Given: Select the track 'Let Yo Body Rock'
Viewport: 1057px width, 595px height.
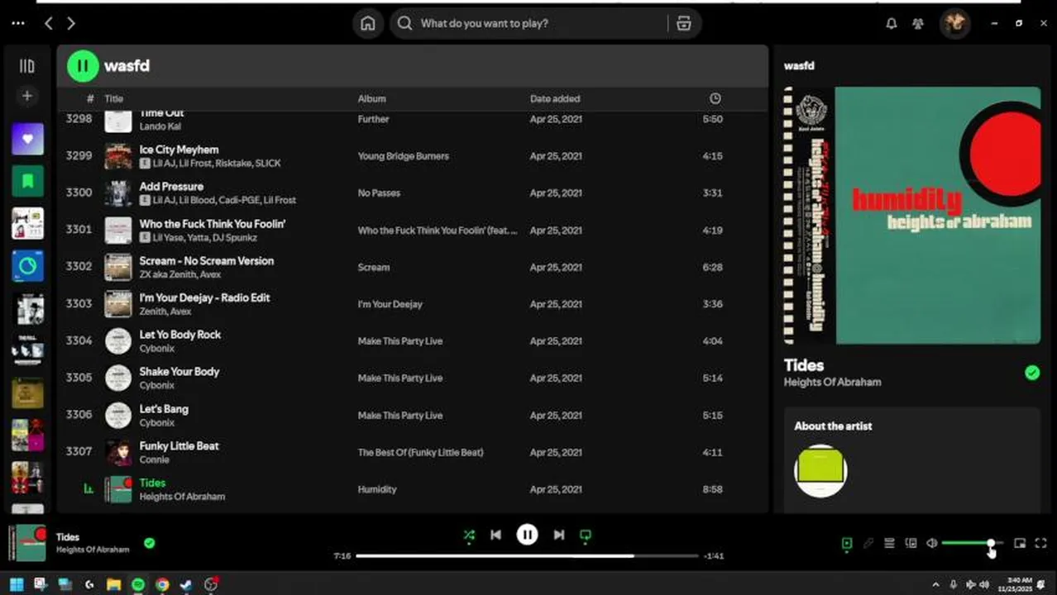Looking at the screenshot, I should pyautogui.click(x=179, y=335).
